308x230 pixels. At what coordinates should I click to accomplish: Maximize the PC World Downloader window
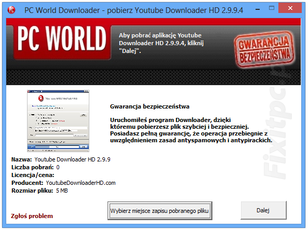[x=272, y=8]
